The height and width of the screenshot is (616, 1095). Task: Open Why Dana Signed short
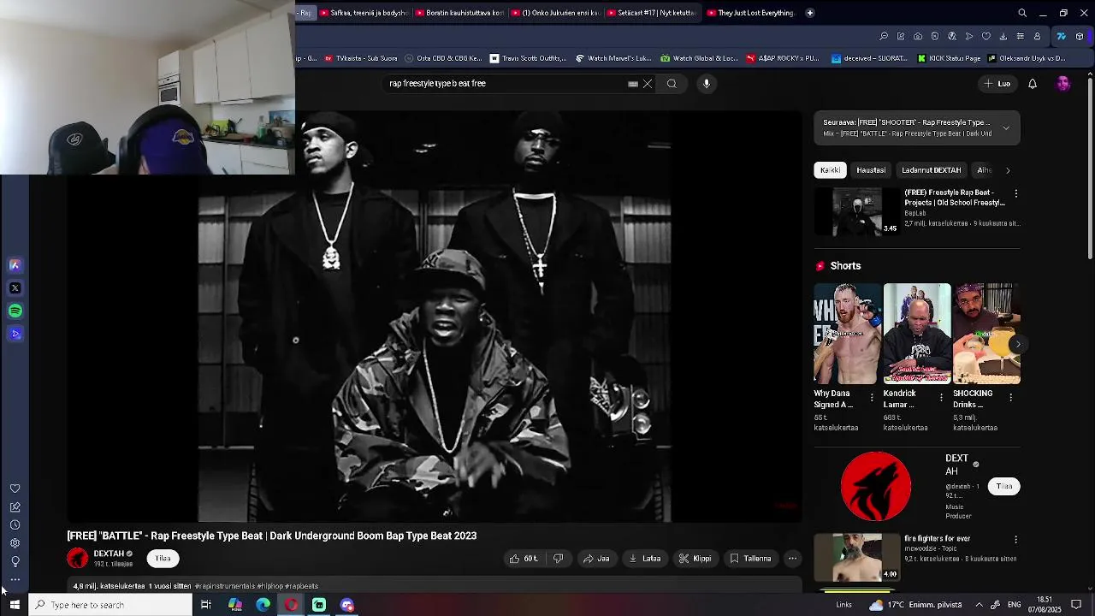click(847, 334)
